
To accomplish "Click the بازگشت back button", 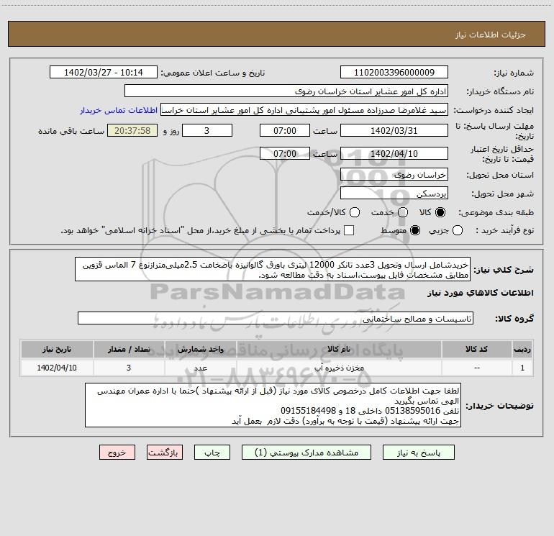I will pyautogui.click(x=165, y=453).
